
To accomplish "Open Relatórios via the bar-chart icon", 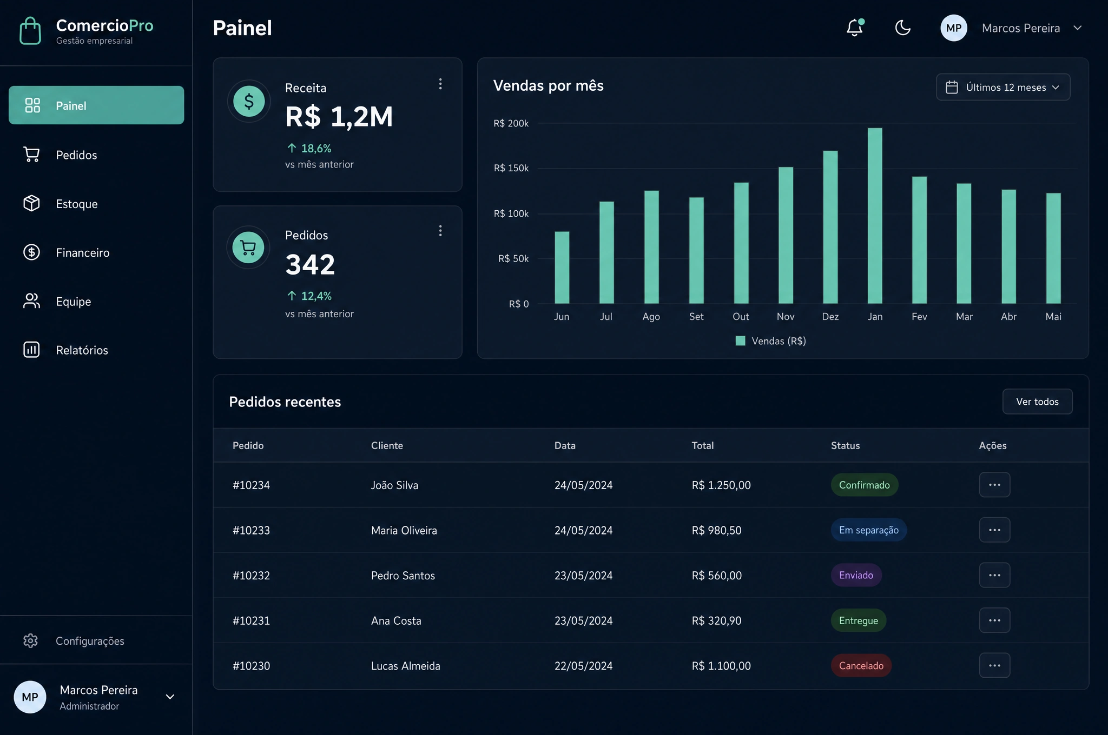I will click(31, 350).
